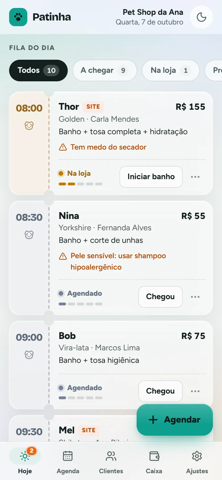This screenshot has width=222, height=480.
Task: Mark Bob as Chegou
Action: click(161, 391)
